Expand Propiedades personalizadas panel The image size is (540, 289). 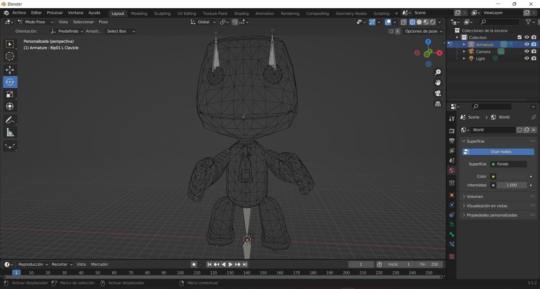coord(498,215)
